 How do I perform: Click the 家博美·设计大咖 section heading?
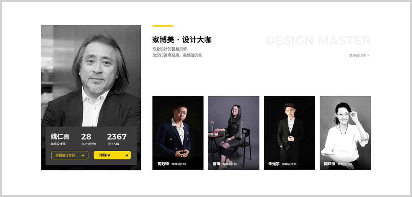(182, 40)
